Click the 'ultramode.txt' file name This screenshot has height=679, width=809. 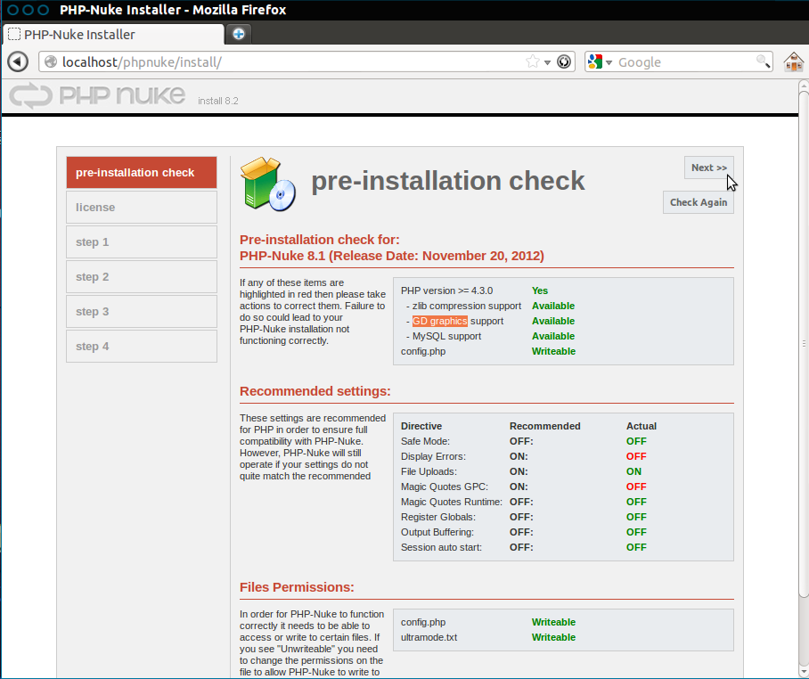429,637
